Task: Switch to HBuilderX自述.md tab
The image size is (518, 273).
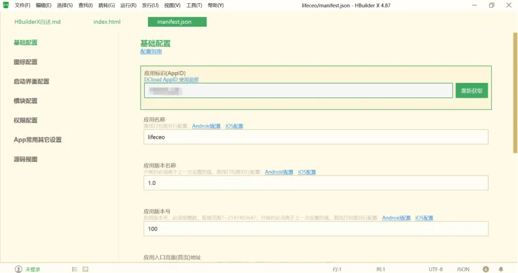Action: pyautogui.click(x=37, y=22)
